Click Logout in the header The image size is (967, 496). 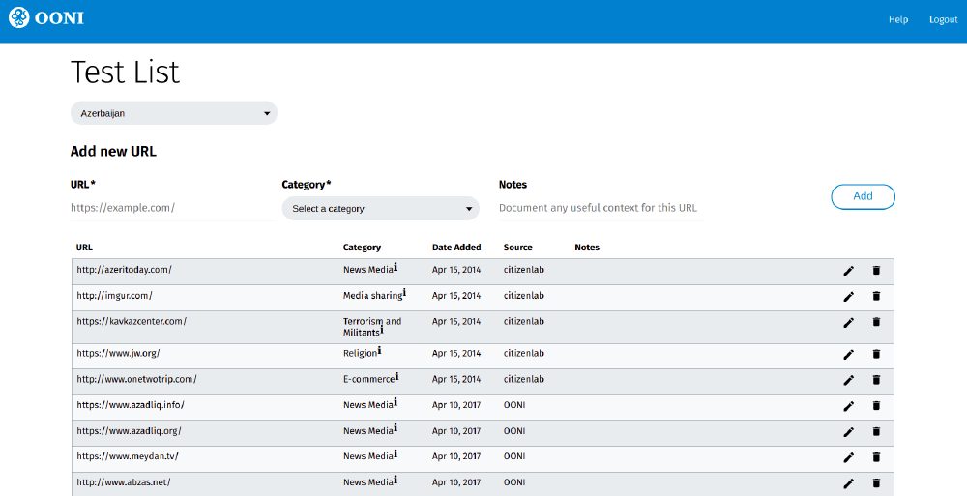(943, 20)
